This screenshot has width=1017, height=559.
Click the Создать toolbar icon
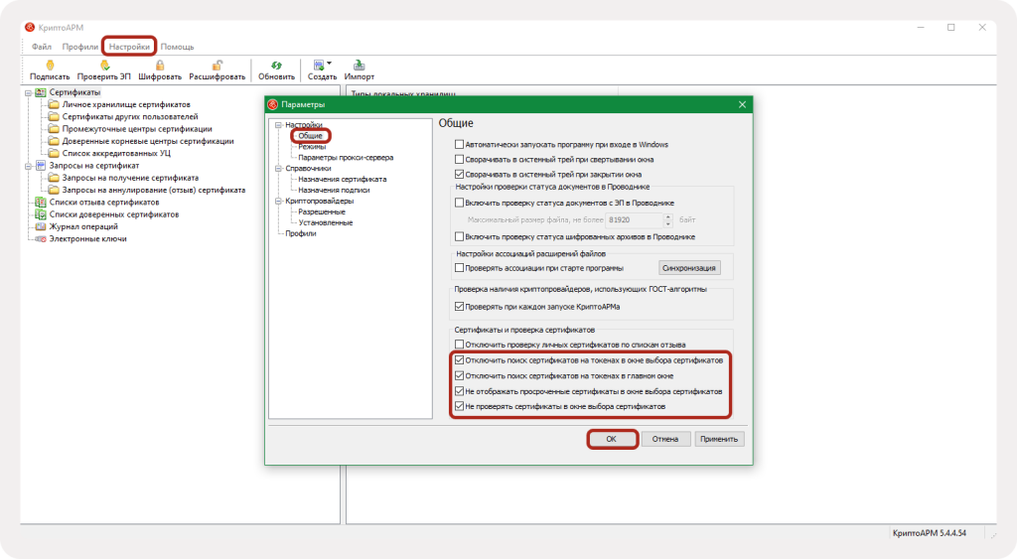319,65
